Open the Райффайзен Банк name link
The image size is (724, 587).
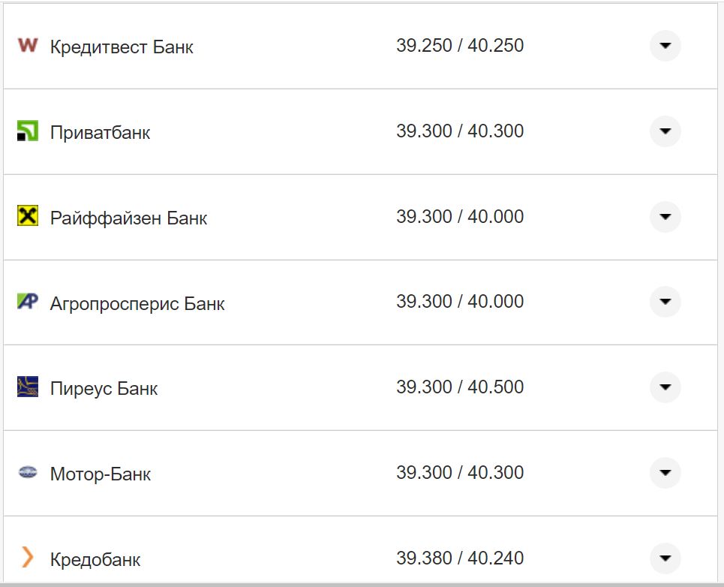128,218
